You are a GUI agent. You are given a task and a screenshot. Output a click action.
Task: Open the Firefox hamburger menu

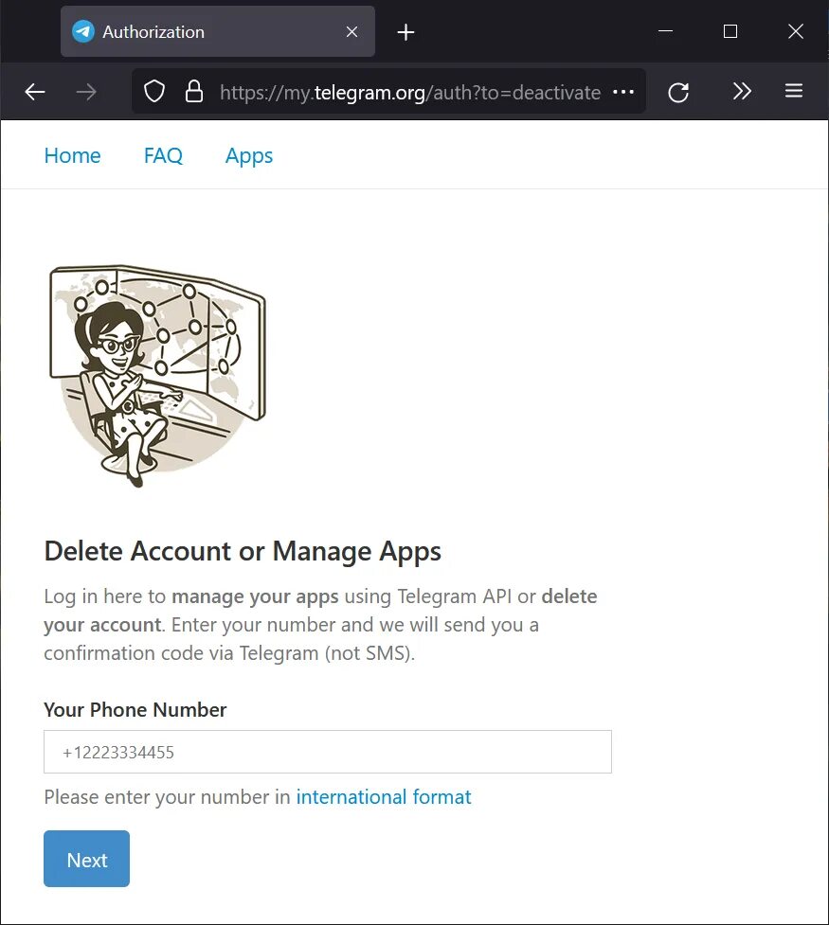coord(794,90)
